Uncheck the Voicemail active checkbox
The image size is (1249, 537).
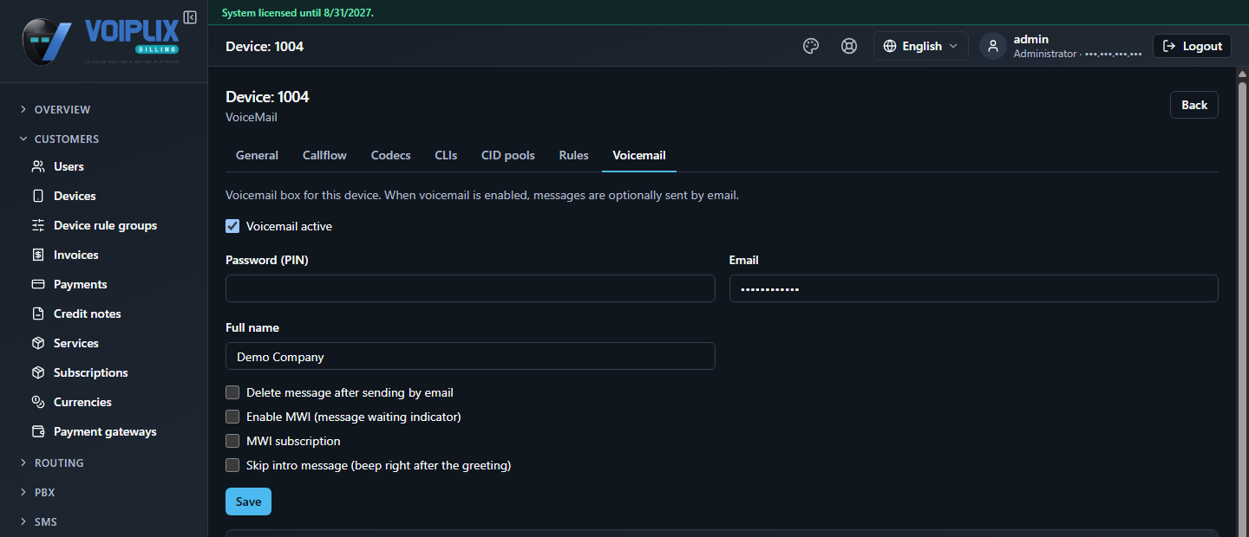pyautogui.click(x=232, y=226)
